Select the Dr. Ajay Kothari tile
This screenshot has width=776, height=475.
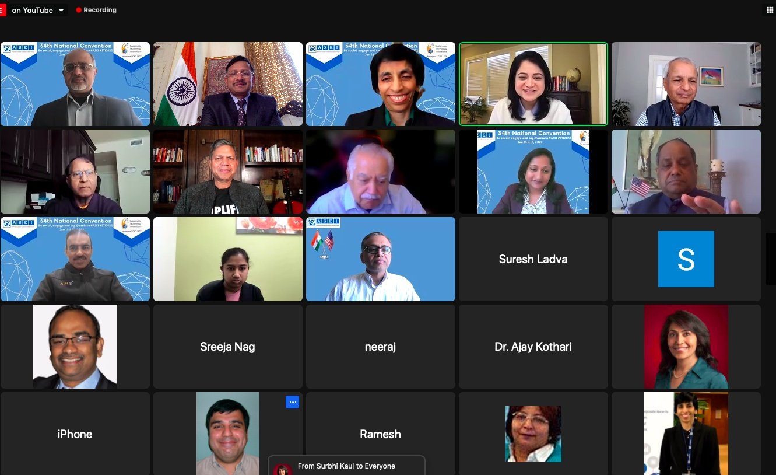533,347
